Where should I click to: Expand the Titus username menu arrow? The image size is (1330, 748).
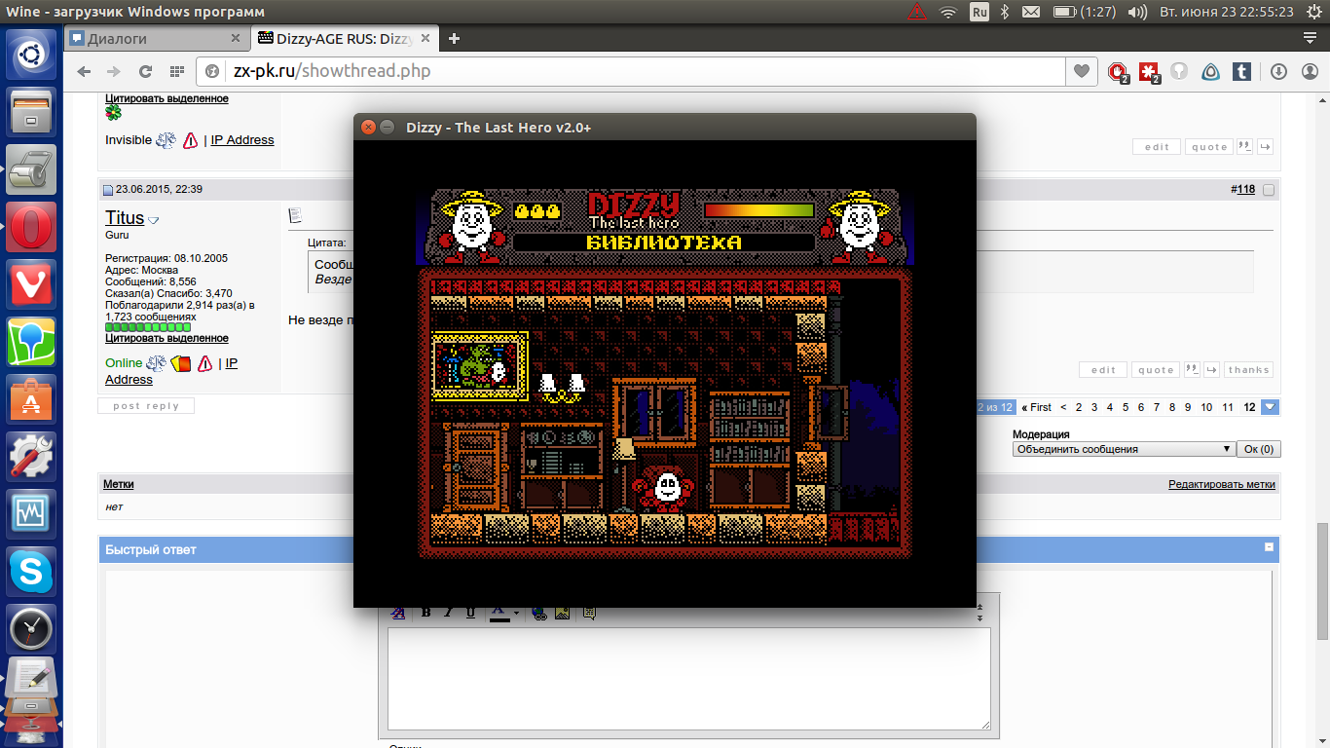(x=153, y=220)
